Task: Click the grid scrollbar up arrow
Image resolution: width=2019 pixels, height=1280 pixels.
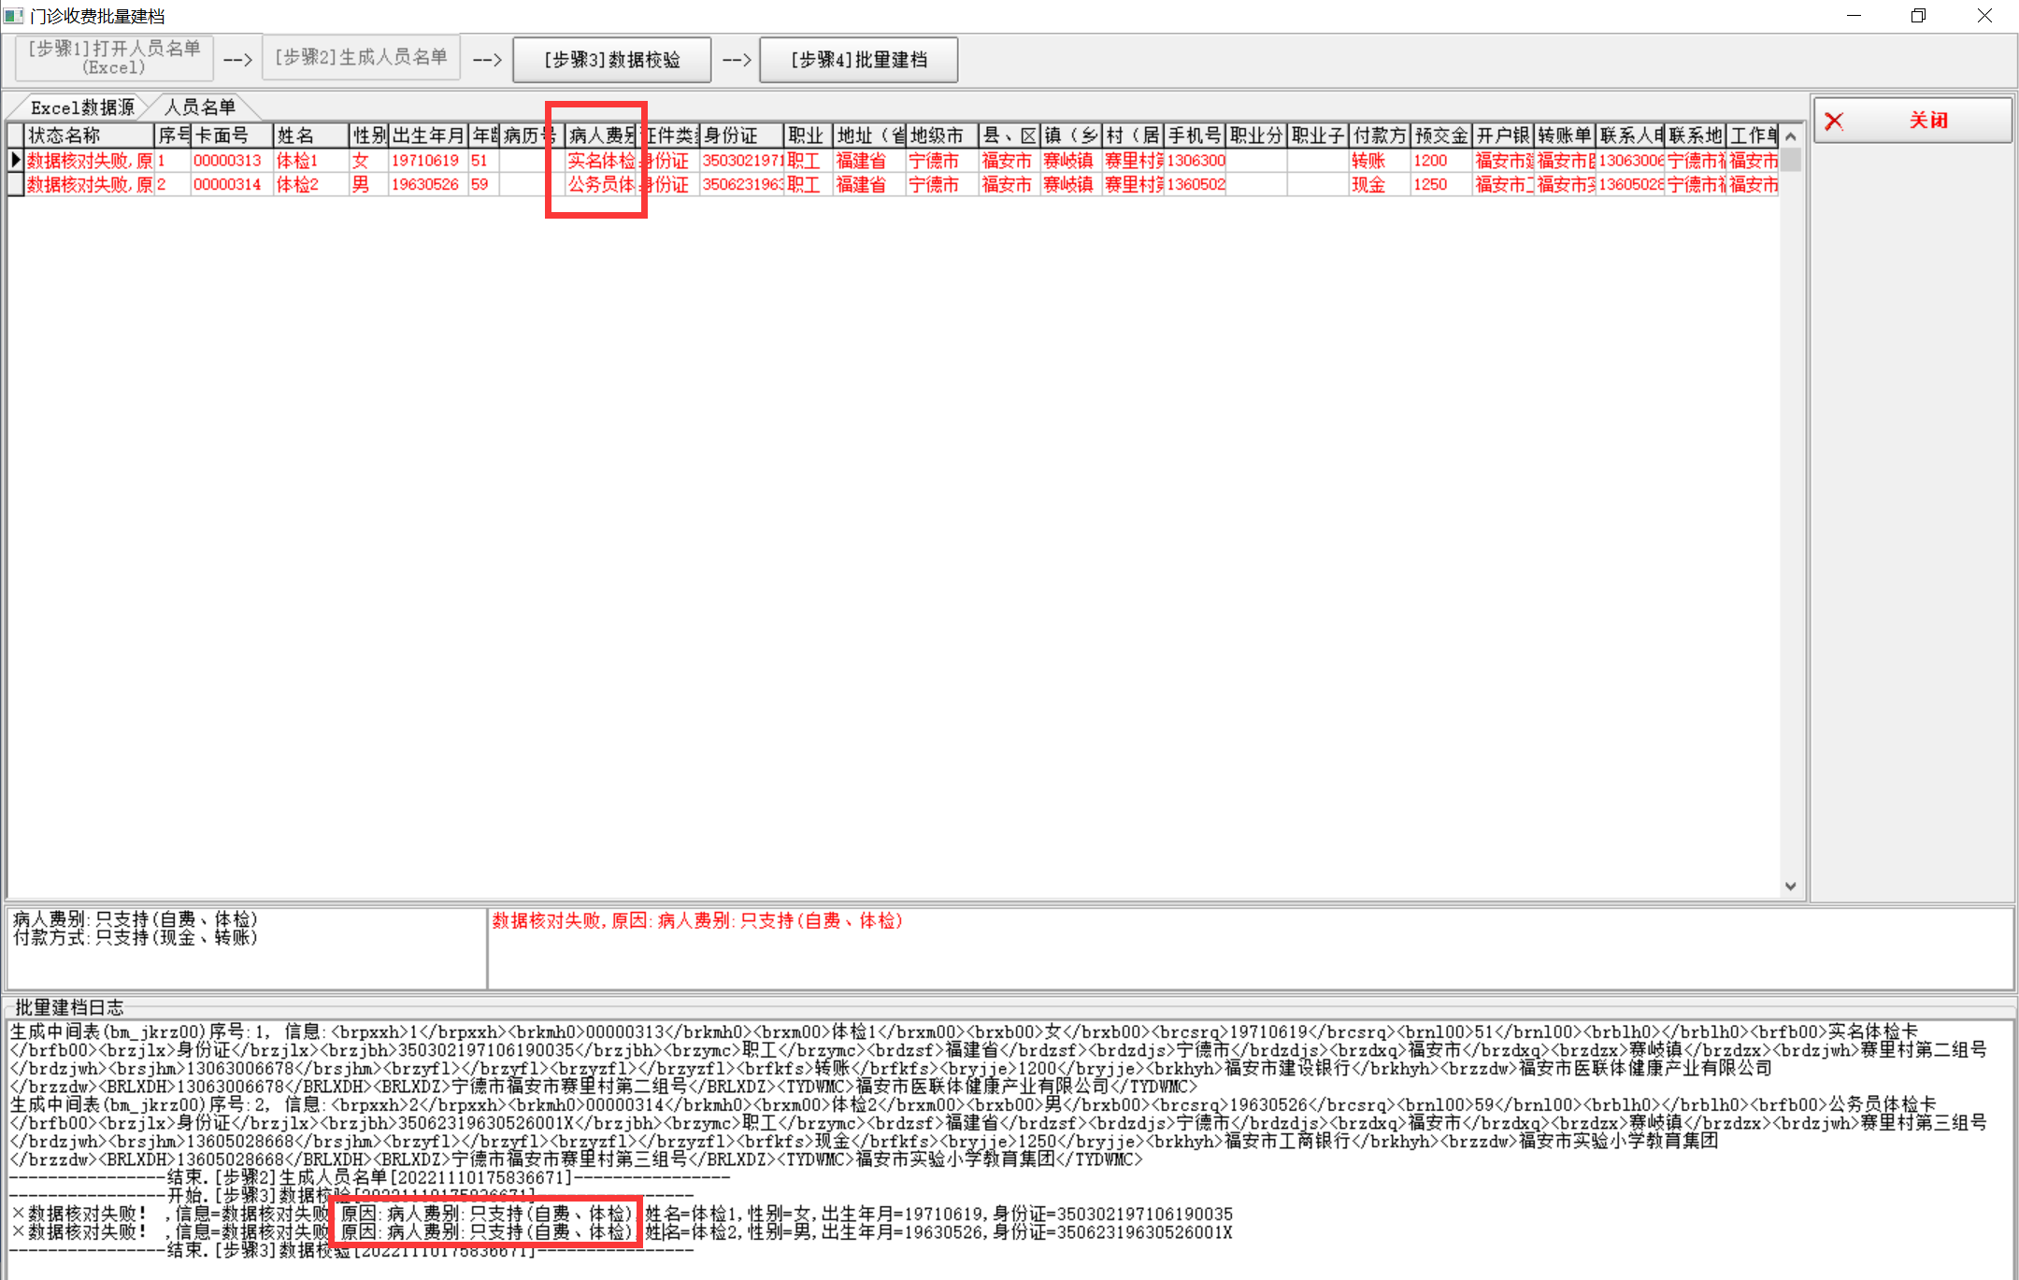Action: [x=1790, y=136]
